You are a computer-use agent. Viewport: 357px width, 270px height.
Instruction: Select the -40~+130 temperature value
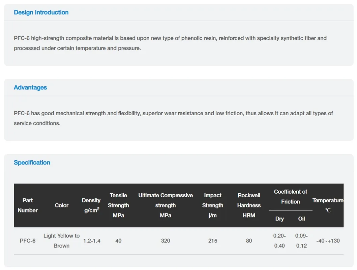(328, 241)
